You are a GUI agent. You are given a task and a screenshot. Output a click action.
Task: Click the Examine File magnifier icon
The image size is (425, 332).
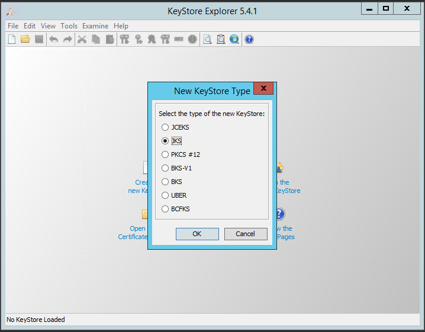pos(208,40)
